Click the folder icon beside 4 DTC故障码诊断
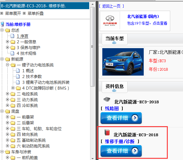The width and height of the screenshot is (183, 160). [18, 88]
